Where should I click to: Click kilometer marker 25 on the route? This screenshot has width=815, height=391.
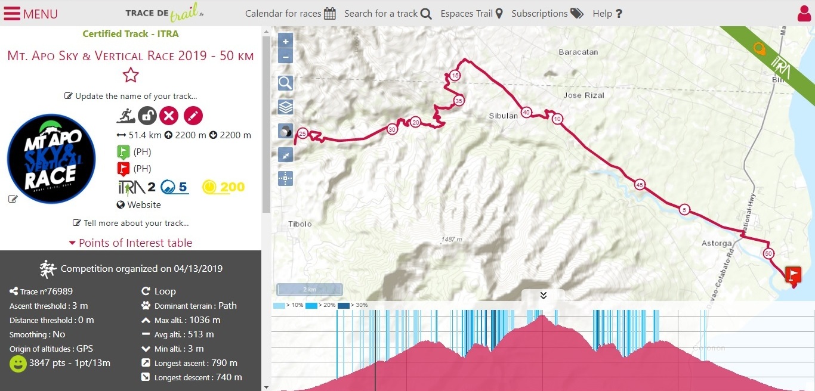pos(303,134)
